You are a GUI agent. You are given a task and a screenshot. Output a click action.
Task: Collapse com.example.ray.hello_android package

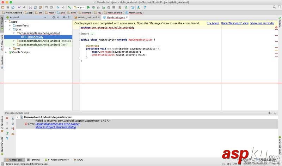[x=14, y=33]
